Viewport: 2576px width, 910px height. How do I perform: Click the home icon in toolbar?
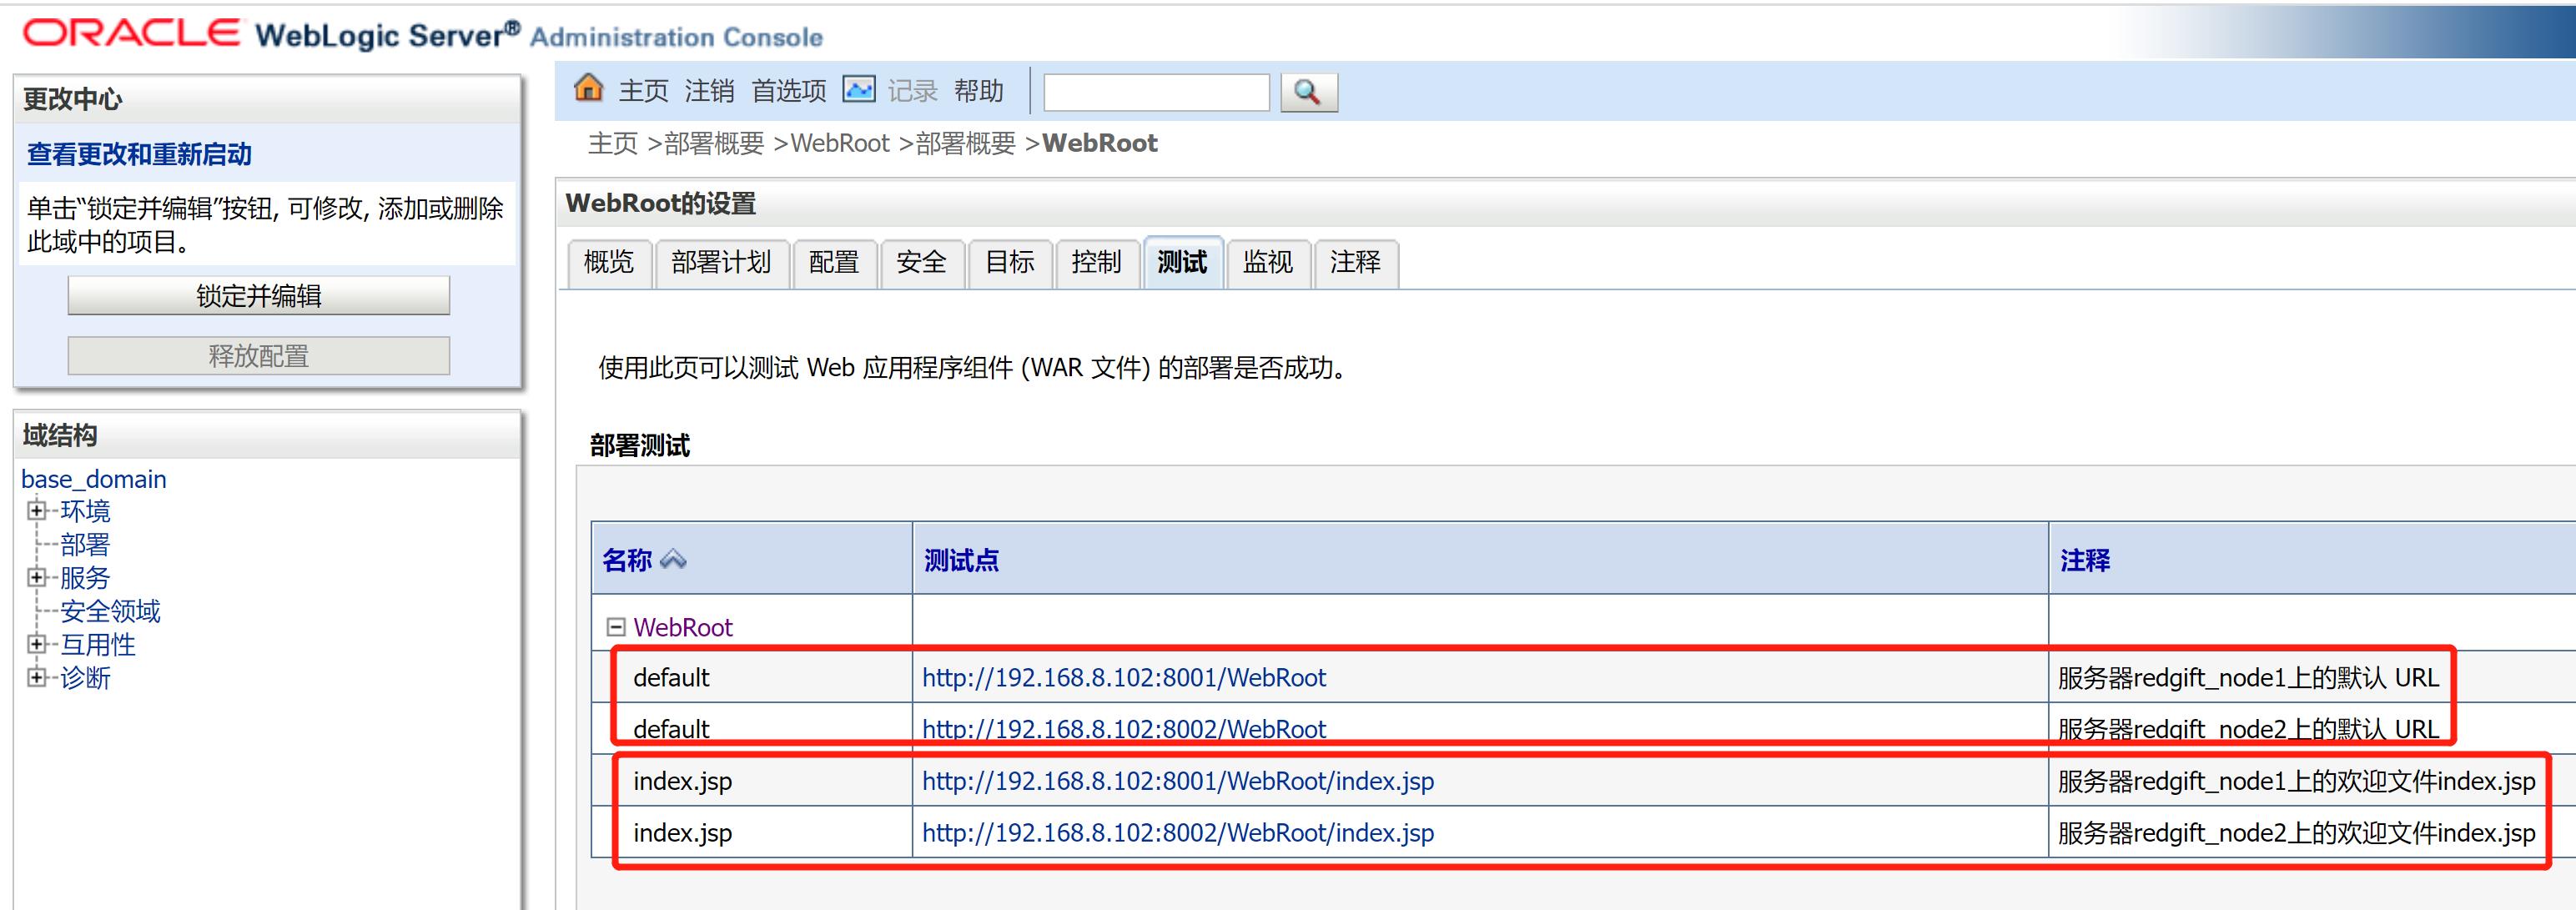[589, 88]
